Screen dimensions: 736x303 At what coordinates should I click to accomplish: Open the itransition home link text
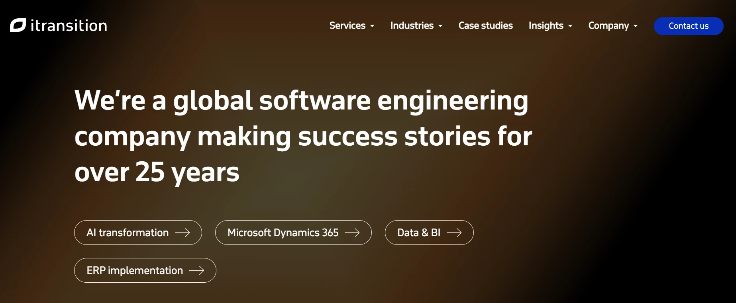(x=69, y=26)
